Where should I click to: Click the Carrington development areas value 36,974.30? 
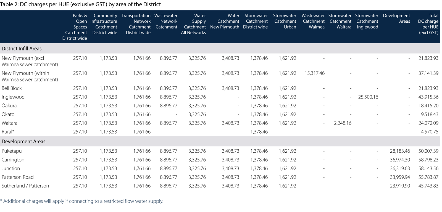click(x=400, y=160)
